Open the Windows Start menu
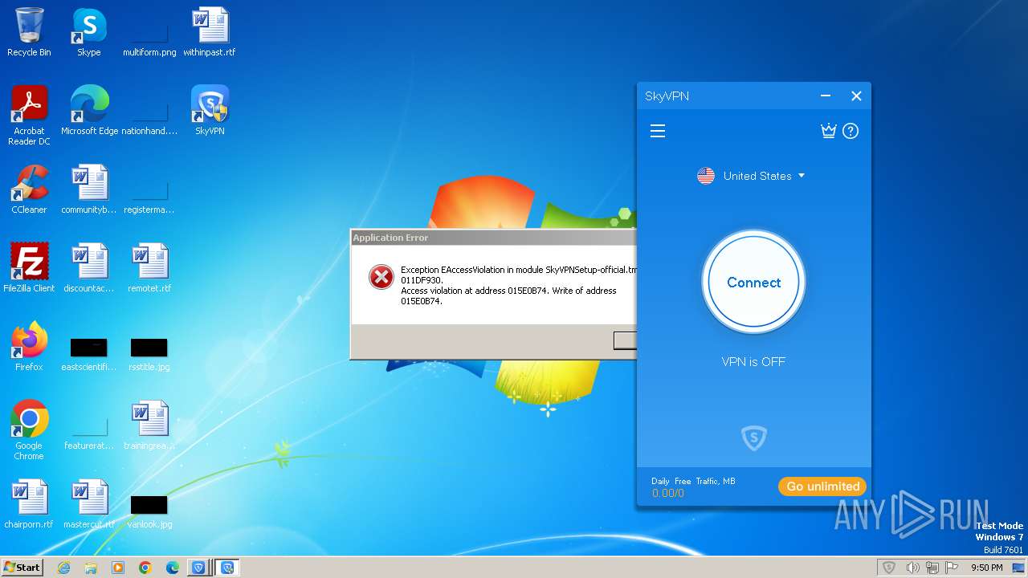 tap(22, 567)
